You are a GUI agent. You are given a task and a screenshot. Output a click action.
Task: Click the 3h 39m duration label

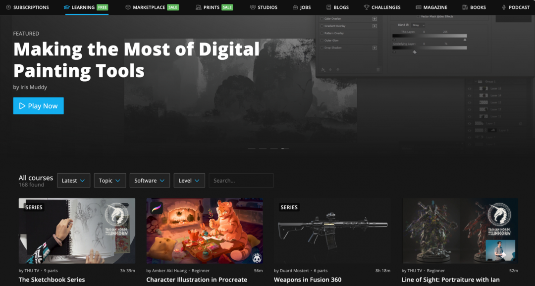pos(128,271)
